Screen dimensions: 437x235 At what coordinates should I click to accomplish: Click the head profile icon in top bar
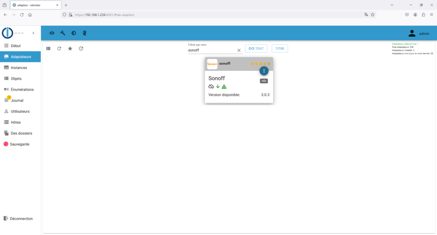click(x=84, y=33)
